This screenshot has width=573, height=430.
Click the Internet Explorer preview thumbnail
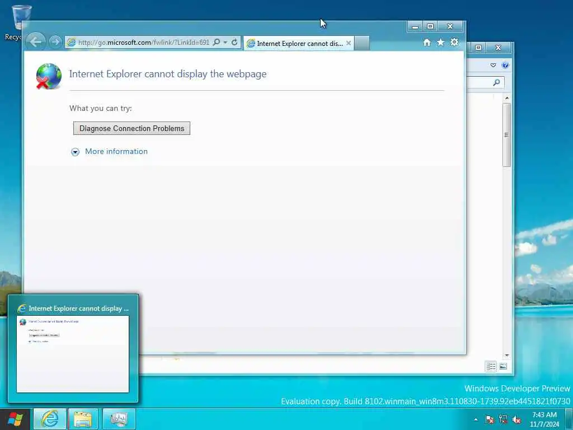tap(73, 354)
